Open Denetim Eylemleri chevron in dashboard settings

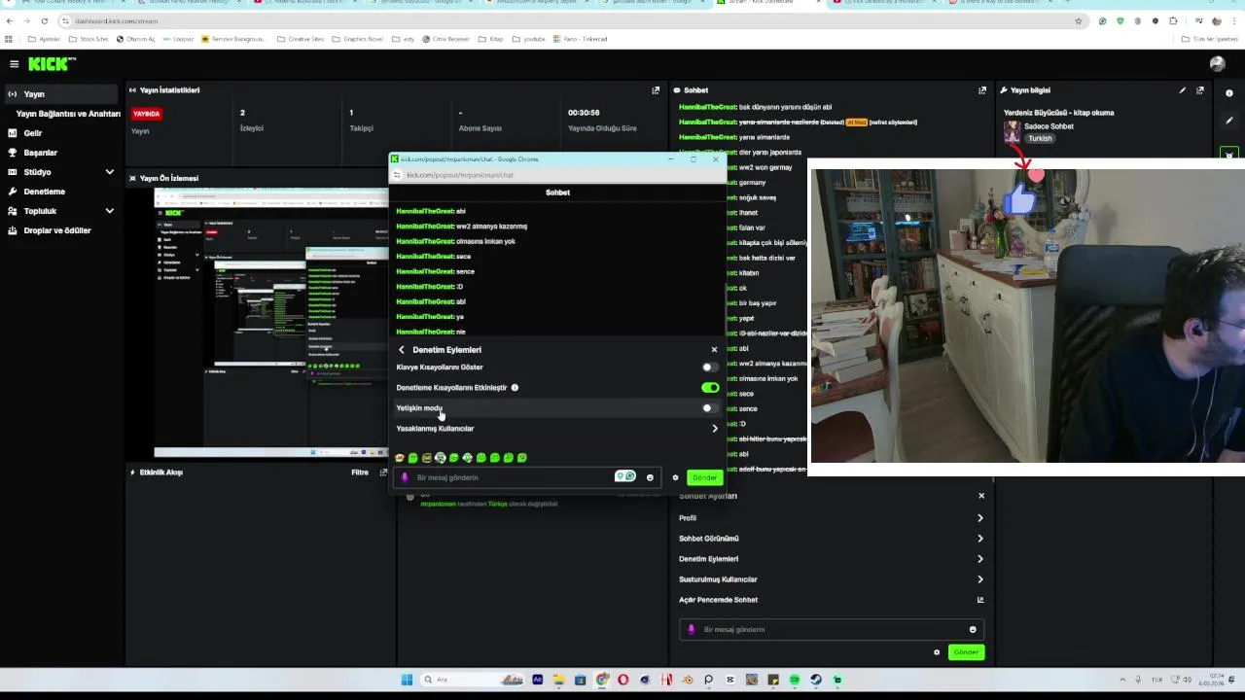click(980, 559)
